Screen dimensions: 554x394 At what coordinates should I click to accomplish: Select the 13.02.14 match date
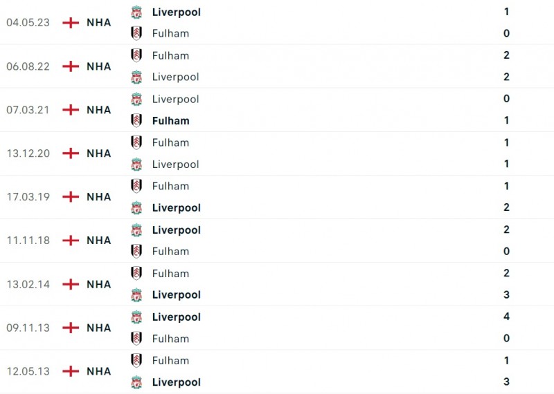[28, 284]
